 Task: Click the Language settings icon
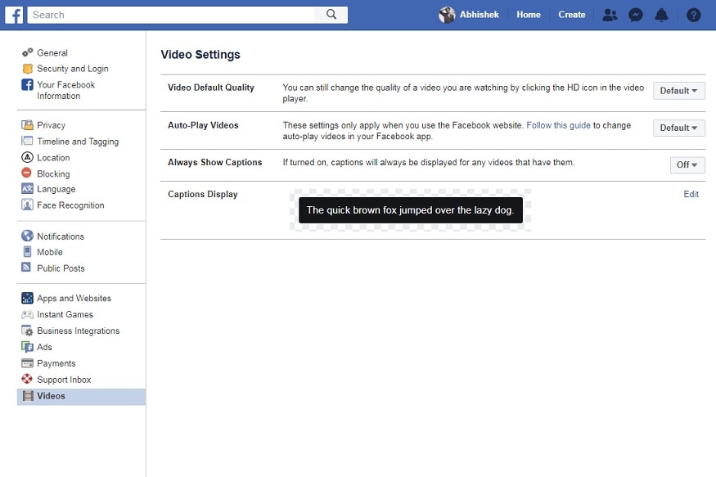click(x=27, y=188)
